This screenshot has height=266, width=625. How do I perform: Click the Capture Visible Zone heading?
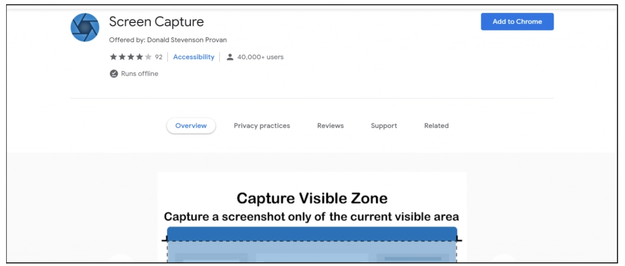point(312,198)
